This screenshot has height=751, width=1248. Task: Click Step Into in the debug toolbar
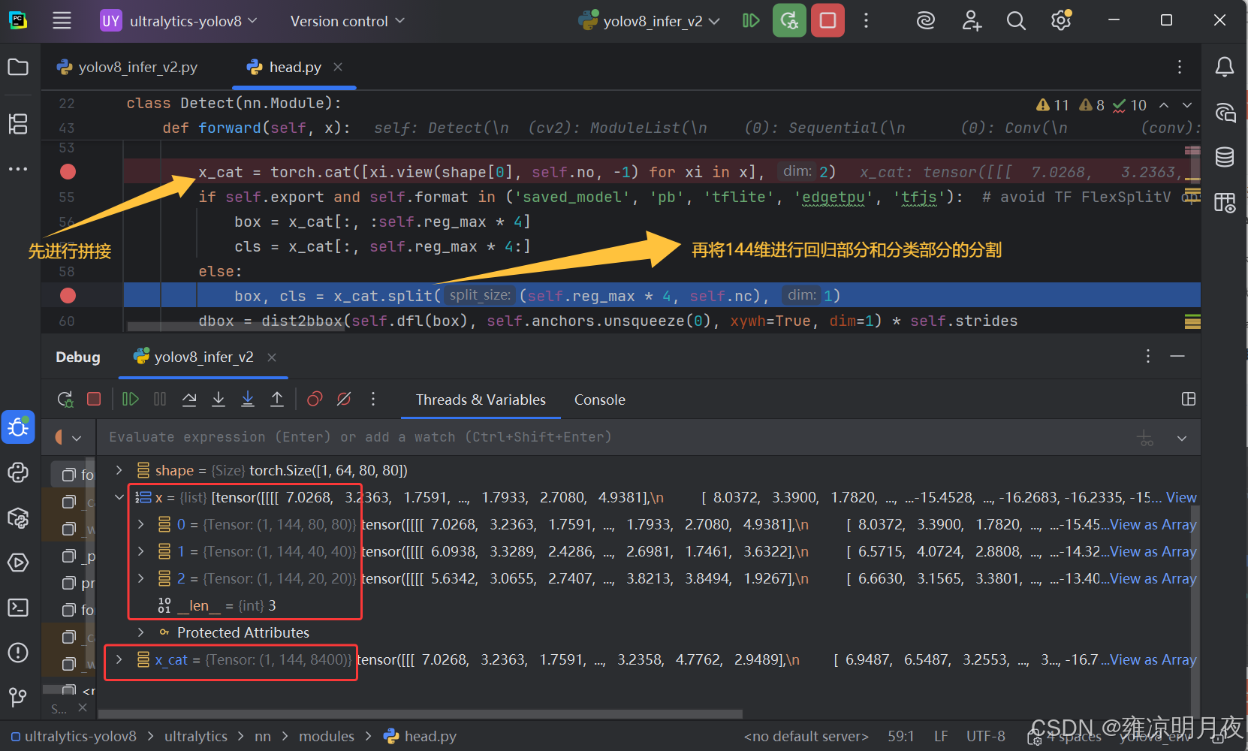click(x=219, y=399)
